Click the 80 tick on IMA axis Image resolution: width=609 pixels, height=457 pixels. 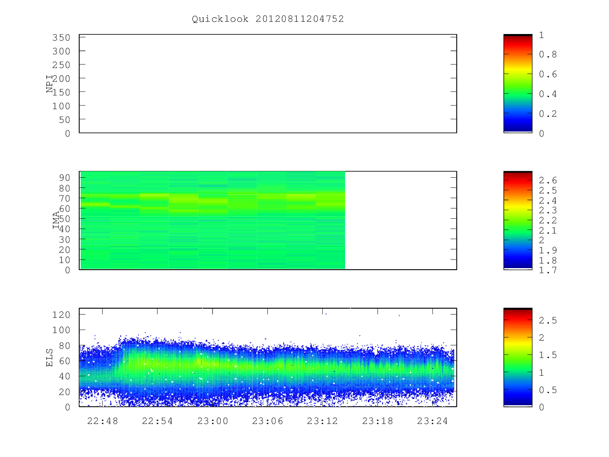65,188
